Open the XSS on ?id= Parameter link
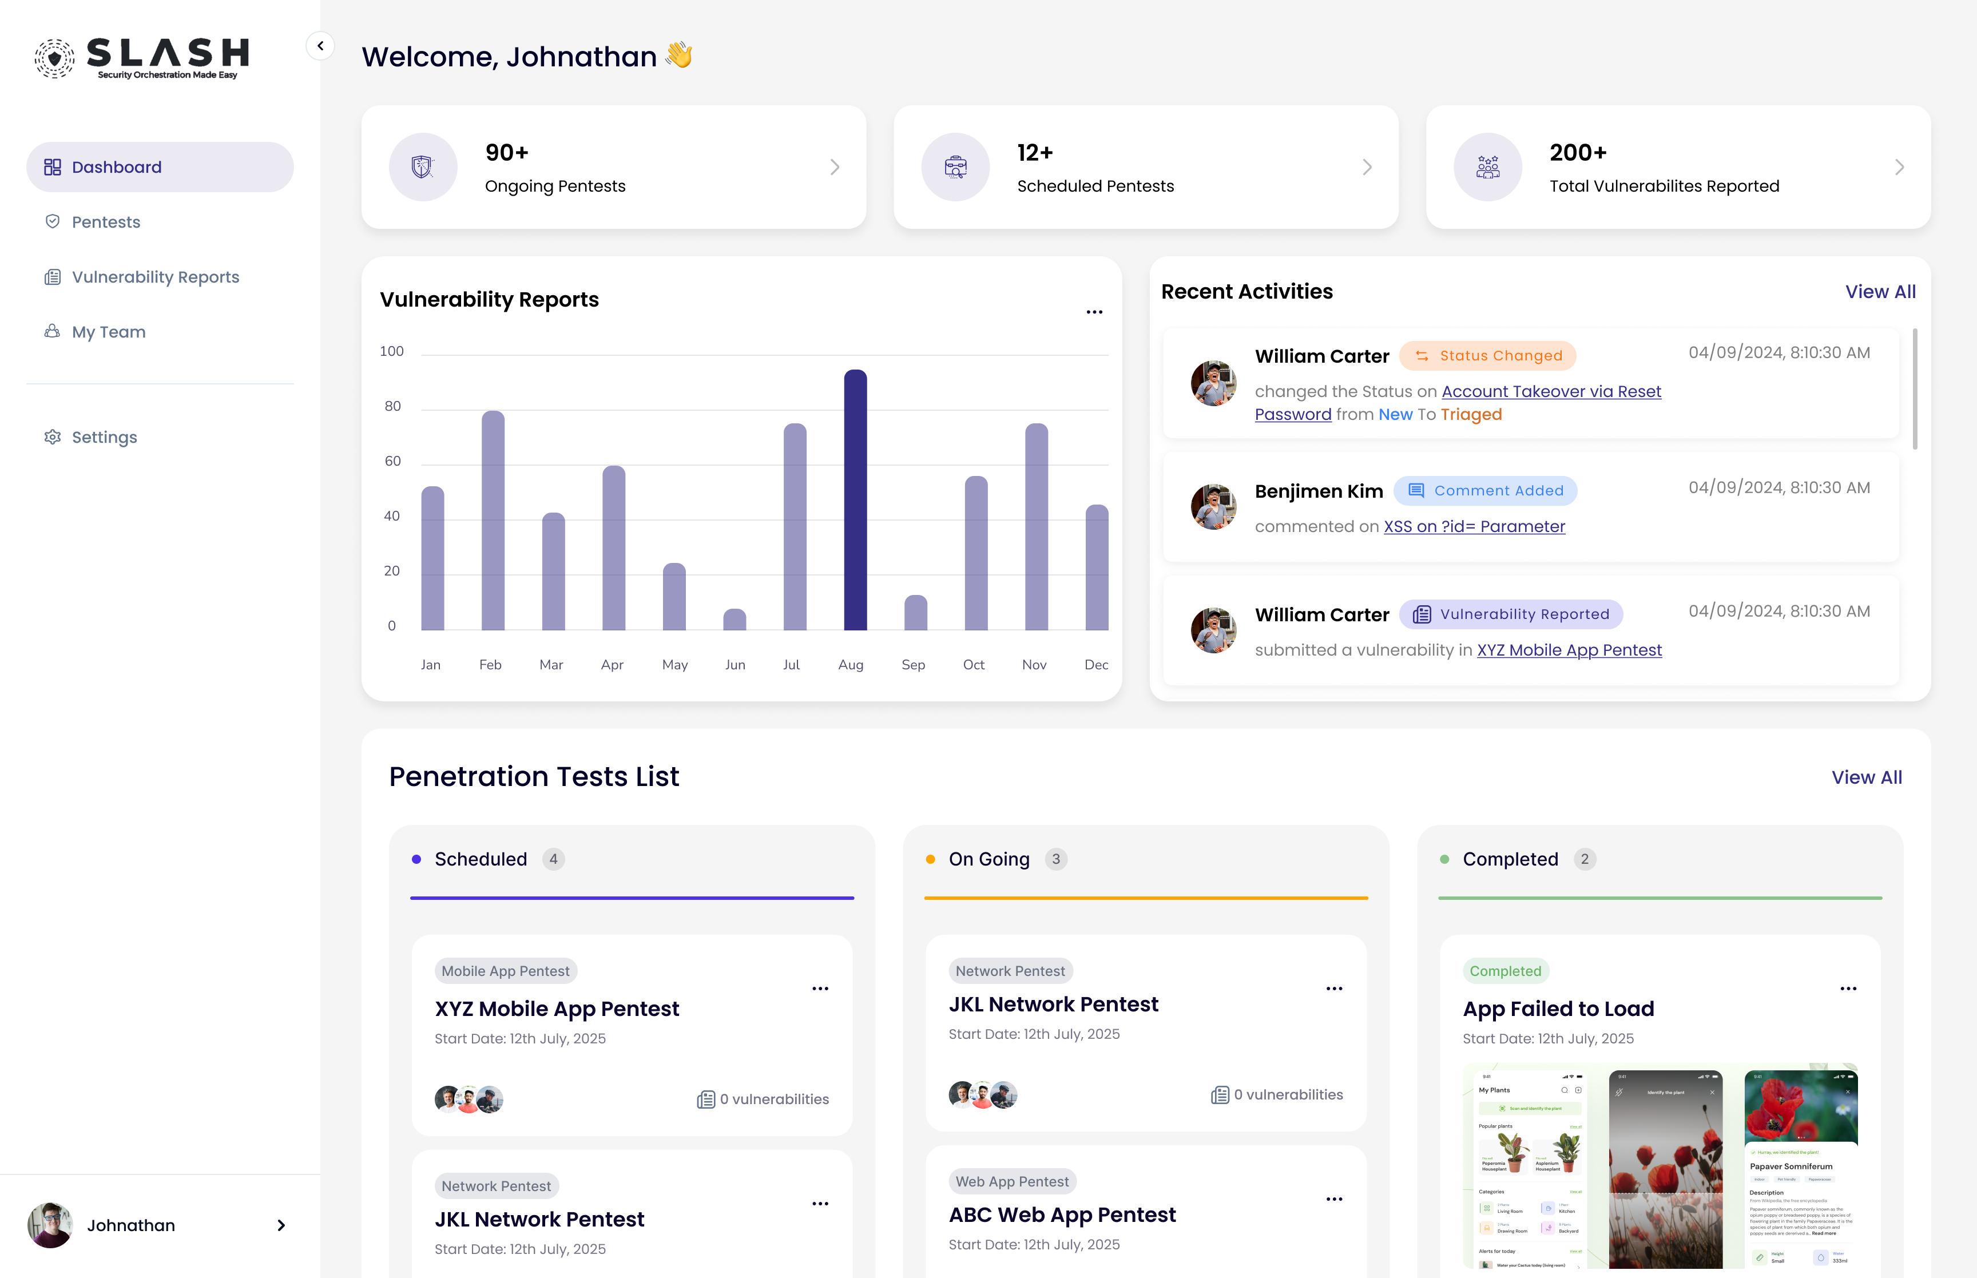The image size is (1977, 1278). coord(1474,526)
